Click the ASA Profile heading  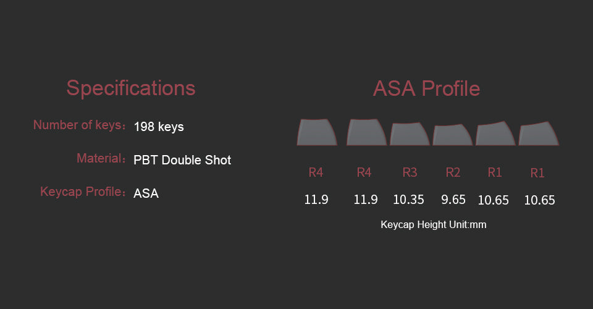click(426, 88)
